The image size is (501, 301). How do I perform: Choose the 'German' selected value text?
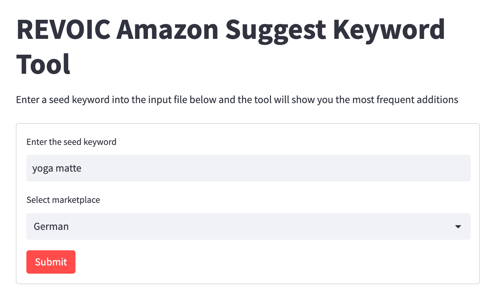[x=51, y=227]
